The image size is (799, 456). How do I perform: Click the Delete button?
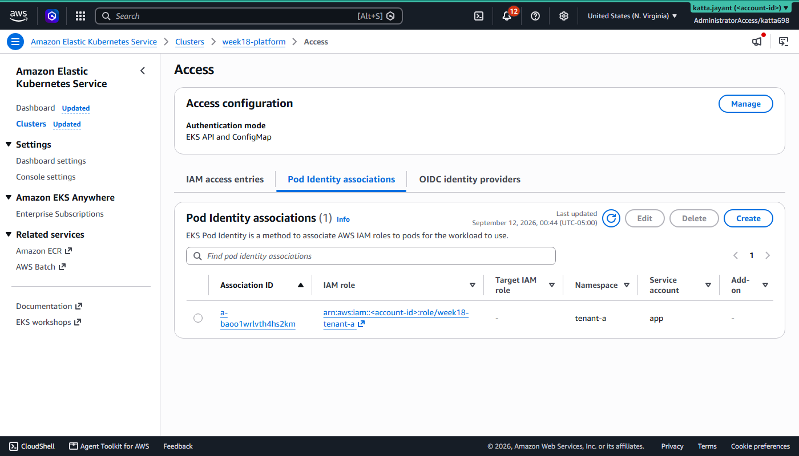[694, 218]
